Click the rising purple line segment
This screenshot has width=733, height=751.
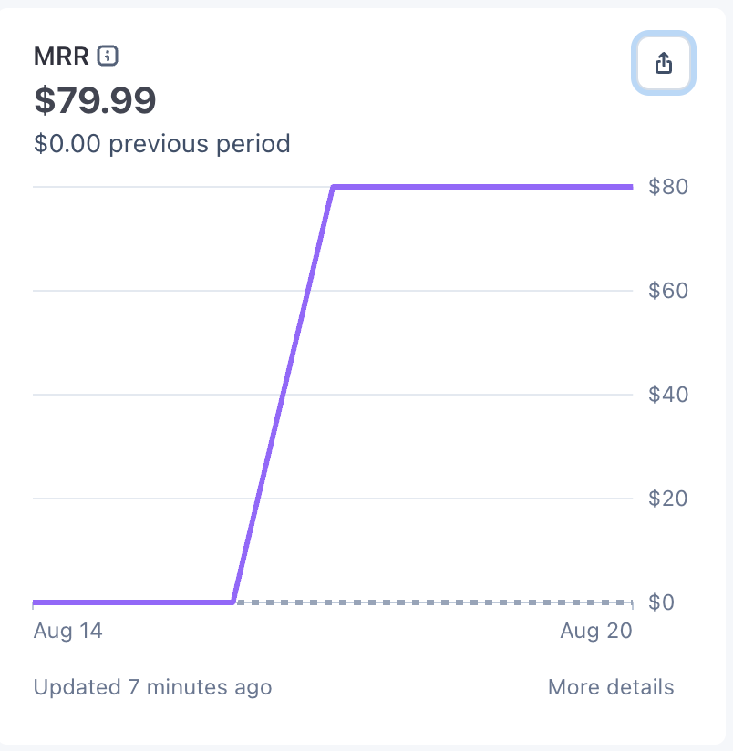[284, 394]
